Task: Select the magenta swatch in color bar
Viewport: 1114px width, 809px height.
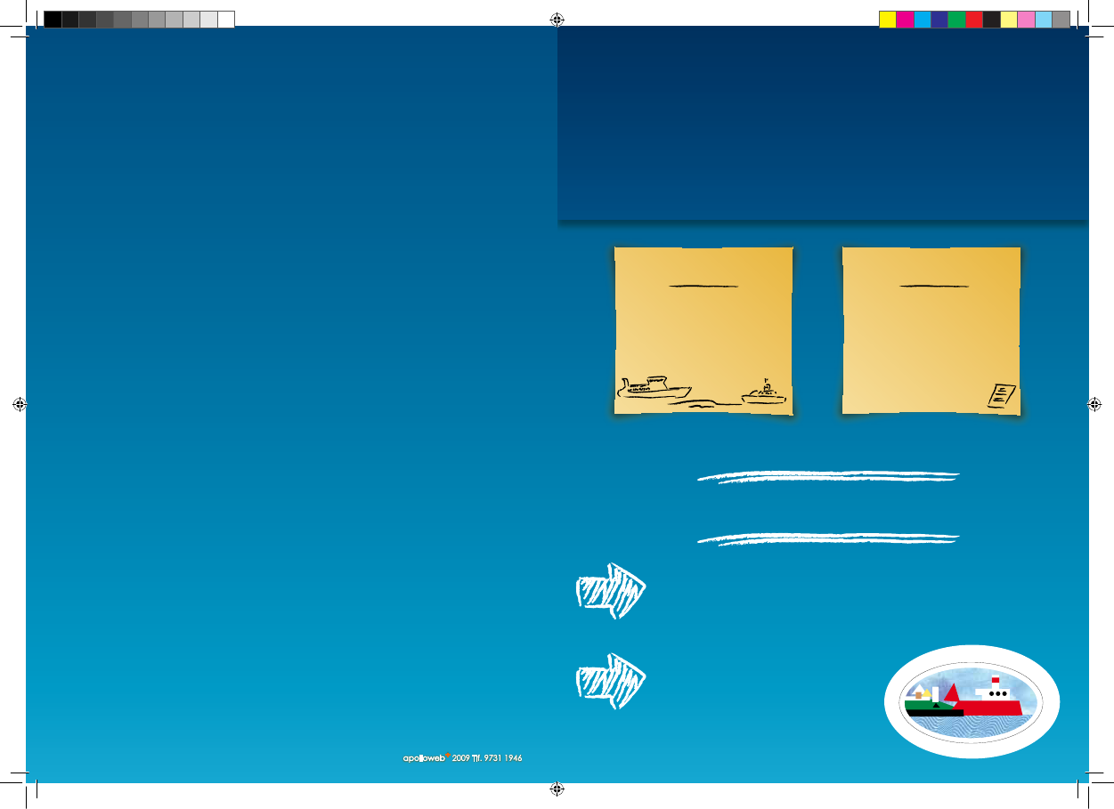Action: tap(905, 20)
